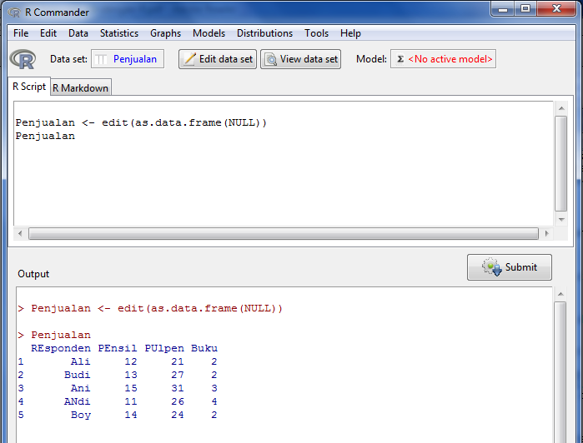Click PUlpen value 27 for Budi
Viewport: 583px width, 443px height.
(x=178, y=375)
